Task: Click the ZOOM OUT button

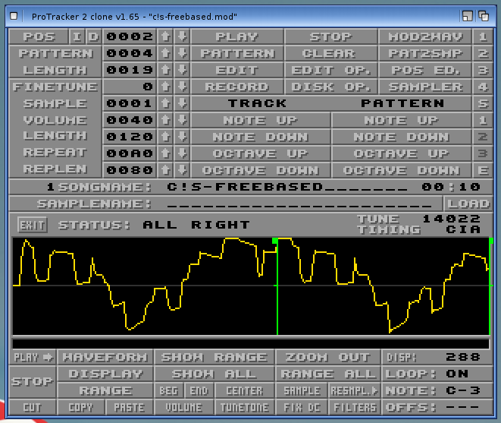Action: tap(326, 357)
